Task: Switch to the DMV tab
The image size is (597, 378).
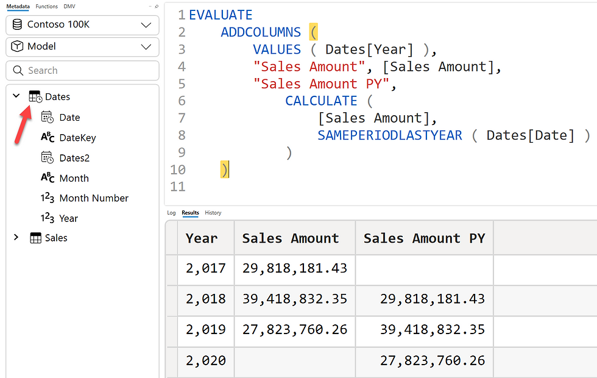Action: pos(69,7)
